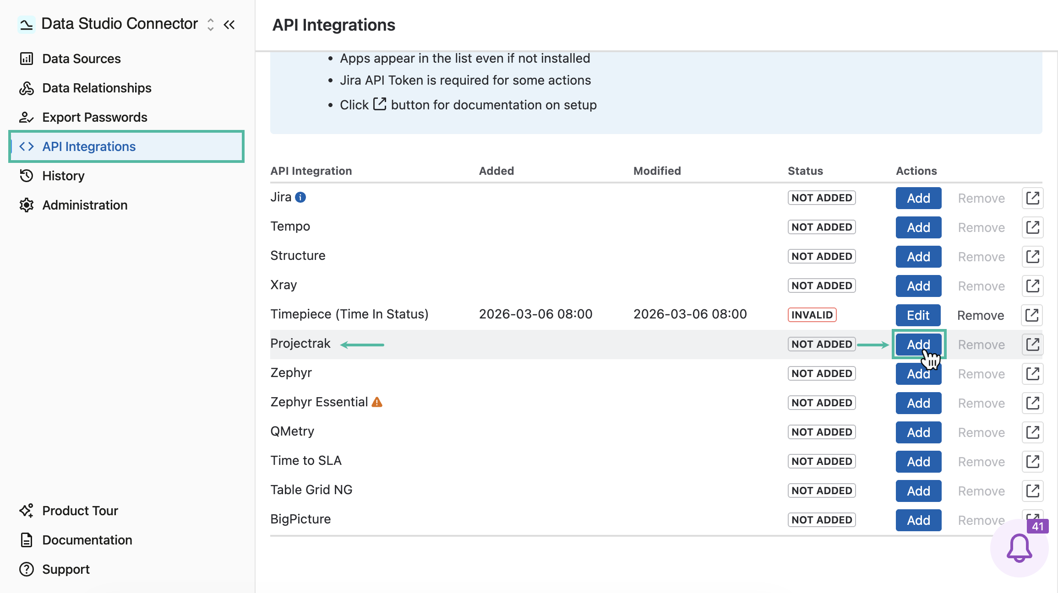Open the notification bell with 41 badge
This screenshot has height=593, width=1058.
[1019, 548]
